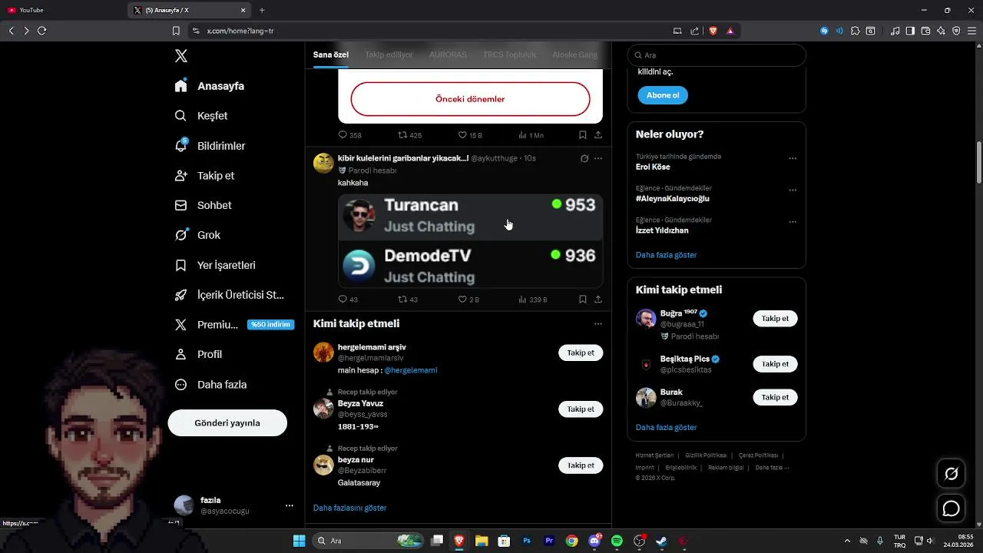This screenshot has height=553, width=983.
Task: Repost icon with 425 count
Action: click(x=402, y=135)
